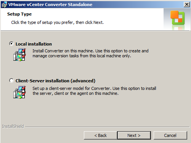Image resolution: width=191 pixels, height=143 pixels.
Task: Proceed with the Next button
Action: coord(134,135)
